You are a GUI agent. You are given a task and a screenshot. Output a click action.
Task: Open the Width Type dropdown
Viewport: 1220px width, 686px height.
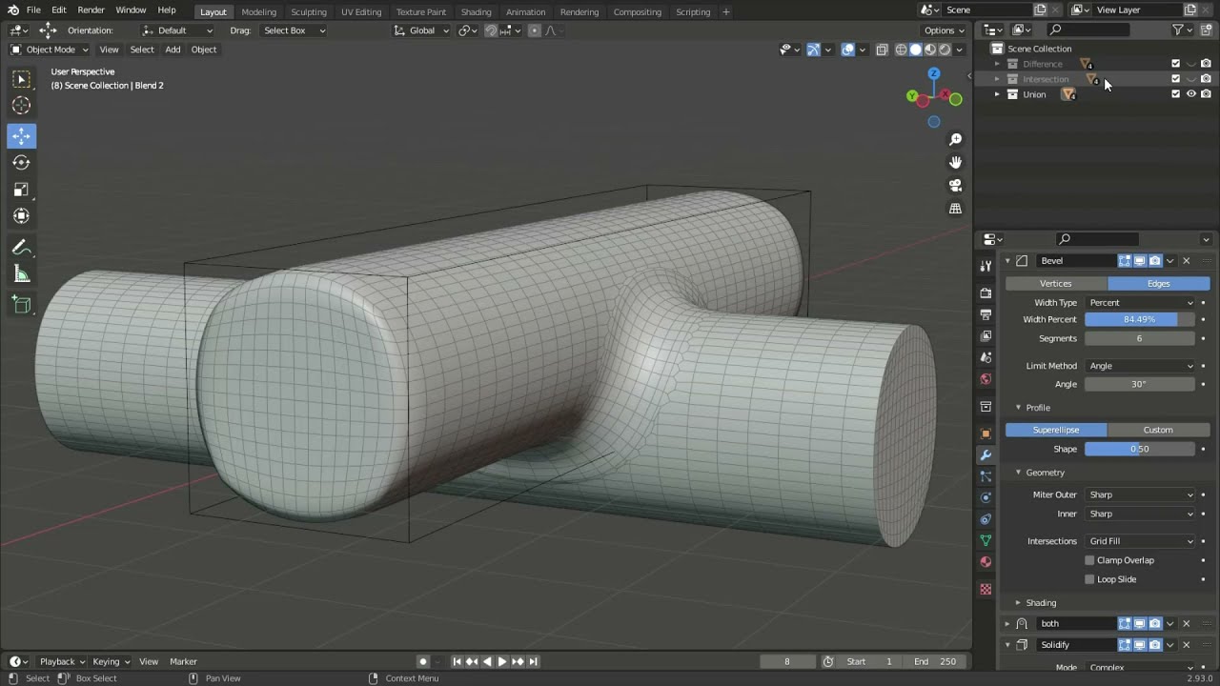click(x=1140, y=302)
